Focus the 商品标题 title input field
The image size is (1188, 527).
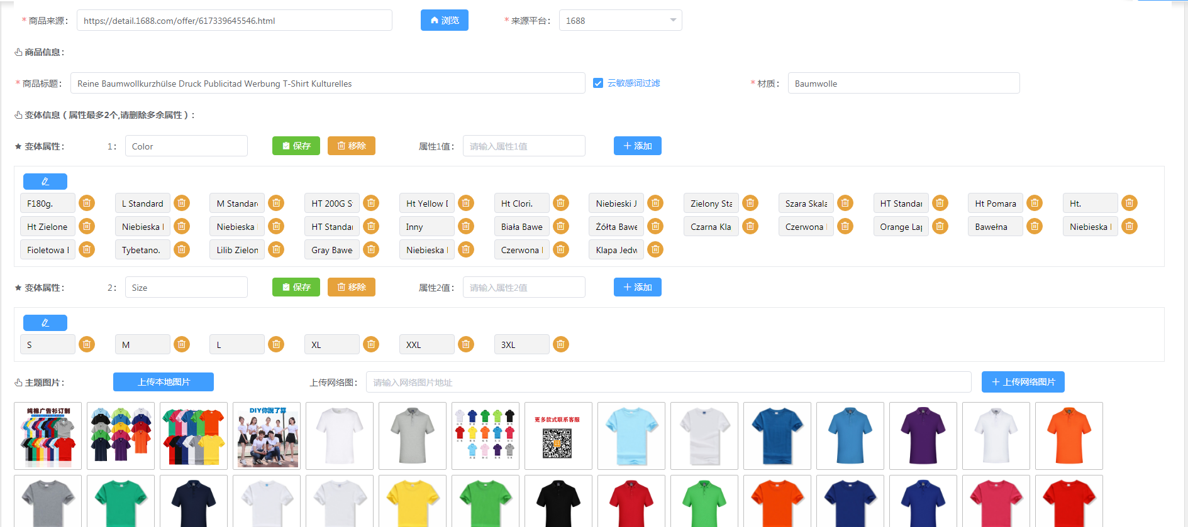(327, 84)
